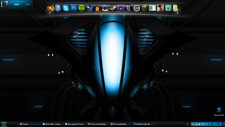Viewport: 225px width, 127px height.
Task: Launch the purple Game Boy emulator icon
Action: point(121,8)
